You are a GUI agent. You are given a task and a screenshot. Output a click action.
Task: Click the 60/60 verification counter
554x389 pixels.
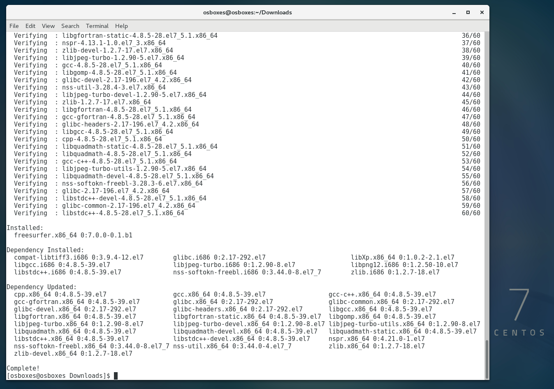pyautogui.click(x=471, y=213)
